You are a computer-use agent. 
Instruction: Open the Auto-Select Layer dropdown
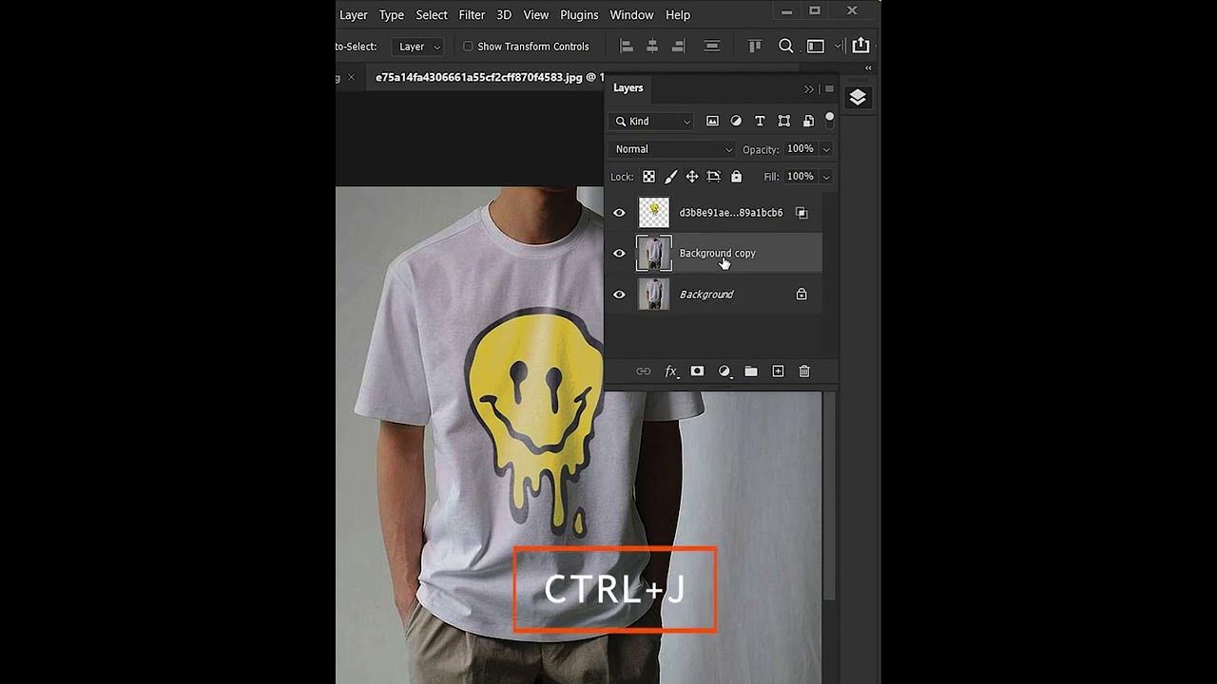(x=418, y=47)
